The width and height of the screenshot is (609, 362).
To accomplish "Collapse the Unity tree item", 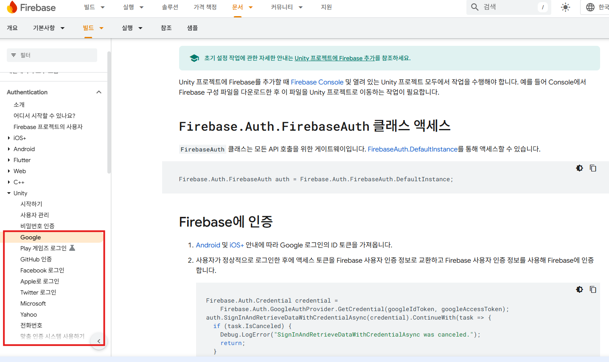I will tap(9, 193).
